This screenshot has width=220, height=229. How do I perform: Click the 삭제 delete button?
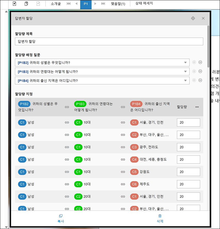point(160,219)
